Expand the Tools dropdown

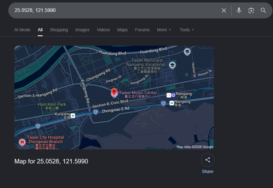(x=187, y=30)
